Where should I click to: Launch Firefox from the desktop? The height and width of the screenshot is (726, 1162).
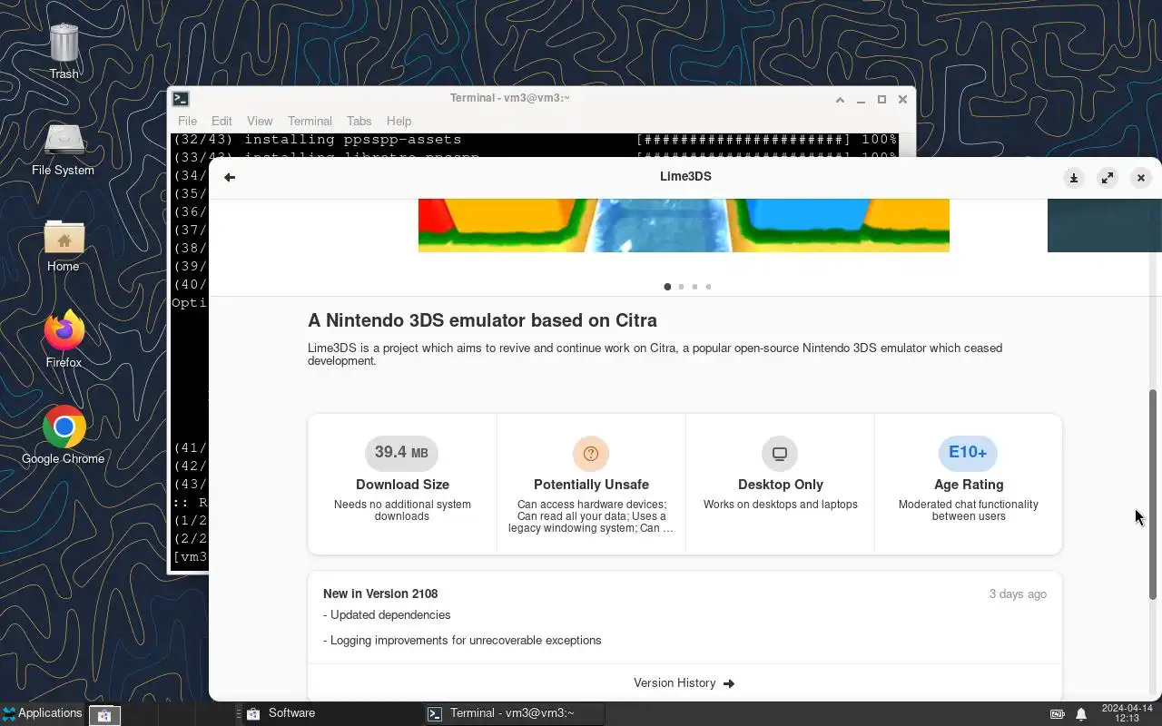(64, 340)
